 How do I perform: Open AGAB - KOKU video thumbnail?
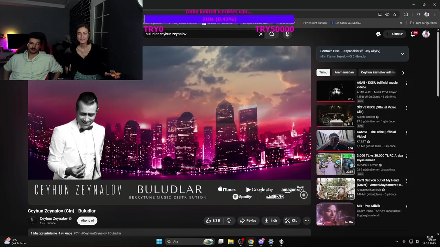point(335,91)
